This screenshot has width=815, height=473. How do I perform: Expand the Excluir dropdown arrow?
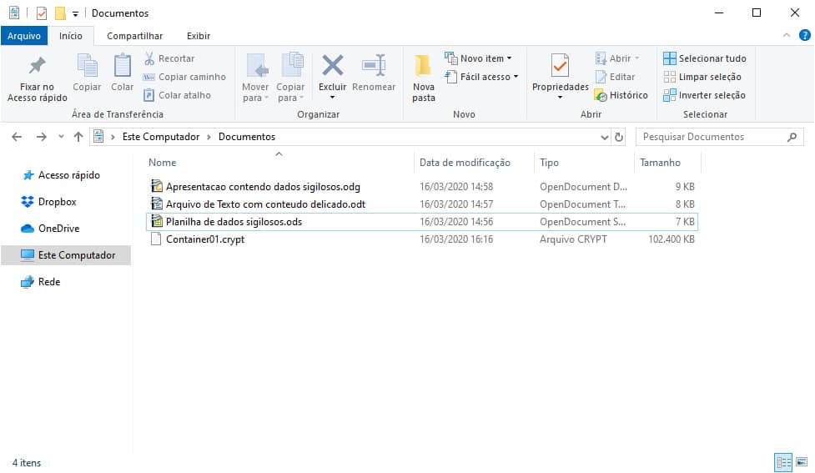(x=332, y=98)
